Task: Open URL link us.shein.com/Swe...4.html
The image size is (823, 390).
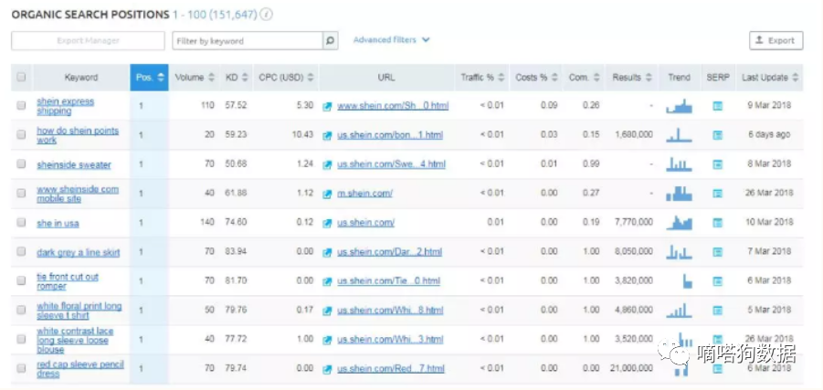Action: click(x=391, y=164)
